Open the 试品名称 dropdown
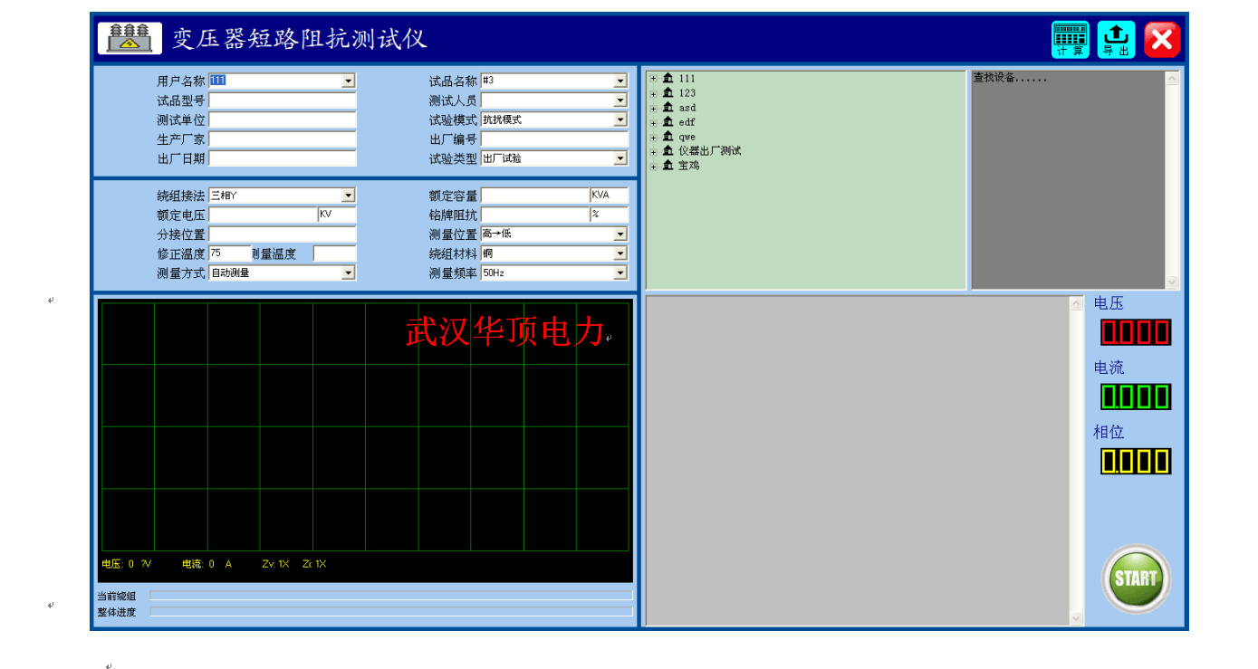The image size is (1258, 669). [x=620, y=81]
